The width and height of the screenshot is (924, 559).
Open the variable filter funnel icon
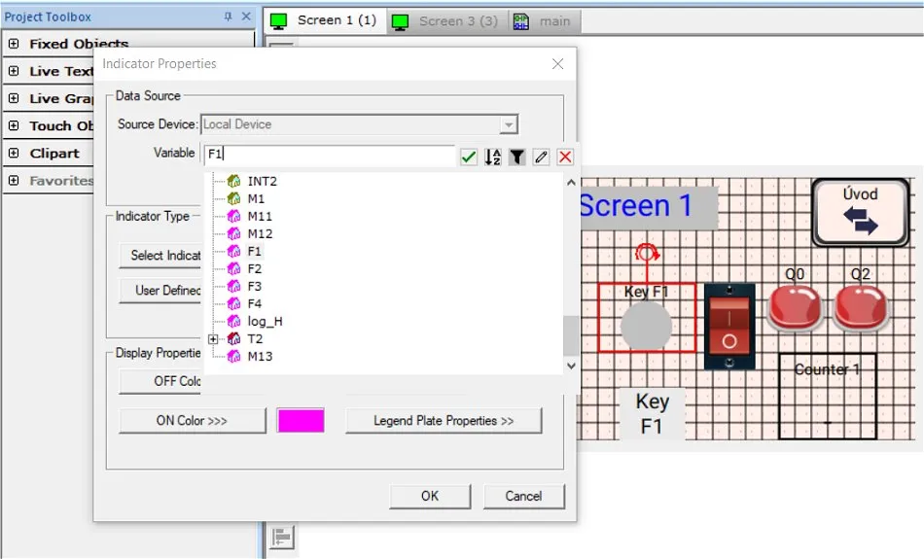517,157
